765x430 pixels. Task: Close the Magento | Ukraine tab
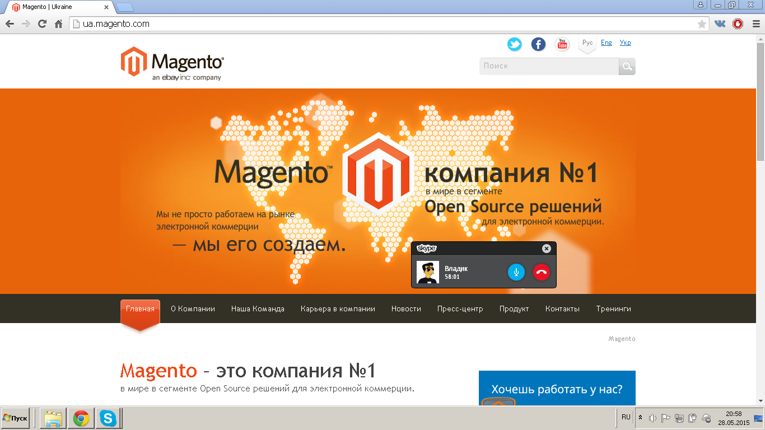coord(106,7)
